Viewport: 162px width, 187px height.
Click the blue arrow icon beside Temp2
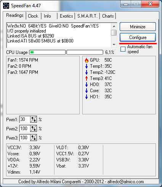click(x=87, y=72)
